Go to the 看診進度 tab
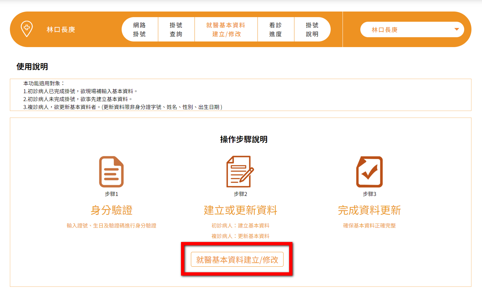 pos(276,29)
